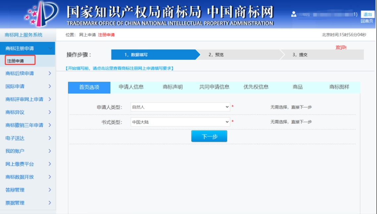Screen dimensions: 377x214
Task: Open the 回首页 link
Action: 367,21
